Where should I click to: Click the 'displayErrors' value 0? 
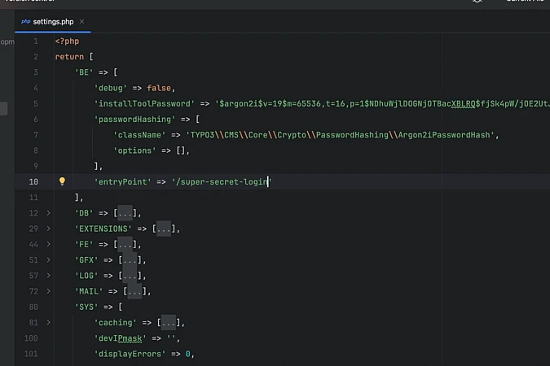click(188, 354)
